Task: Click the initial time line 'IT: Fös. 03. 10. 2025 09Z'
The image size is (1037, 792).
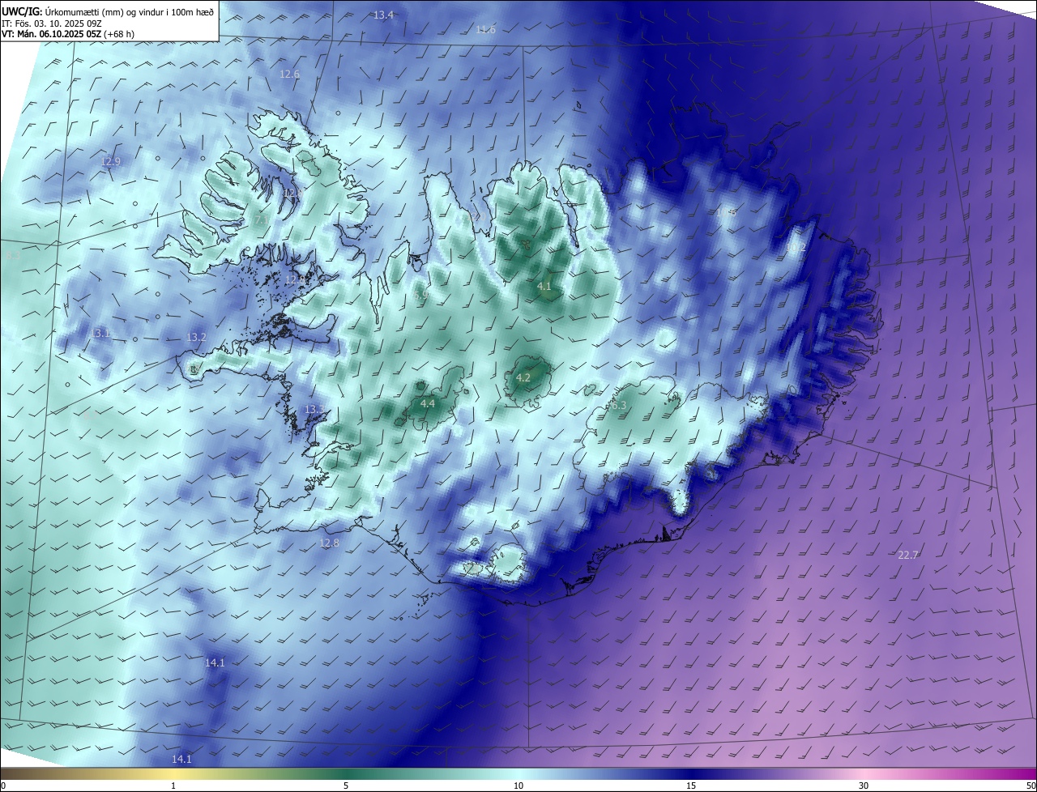Action: click(x=51, y=23)
